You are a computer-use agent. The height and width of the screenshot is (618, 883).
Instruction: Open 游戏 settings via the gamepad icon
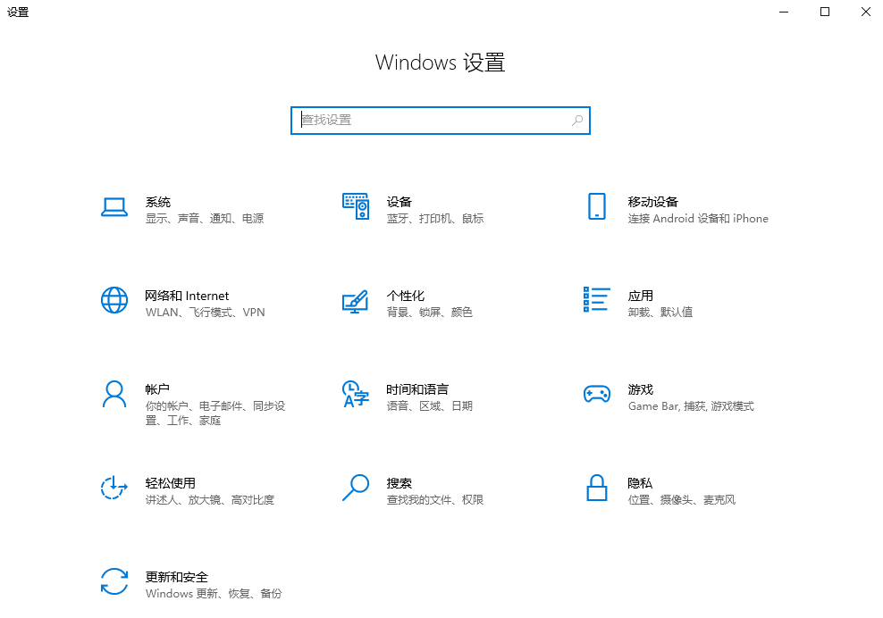pyautogui.click(x=597, y=393)
